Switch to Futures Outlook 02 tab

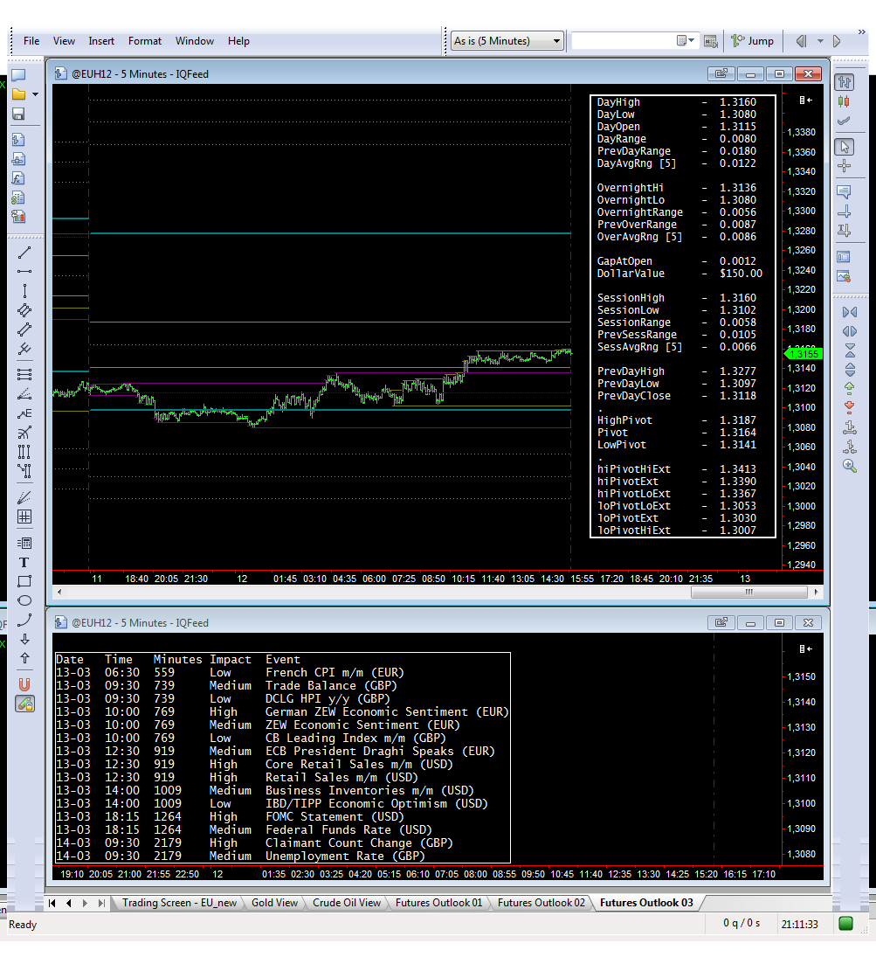(541, 903)
